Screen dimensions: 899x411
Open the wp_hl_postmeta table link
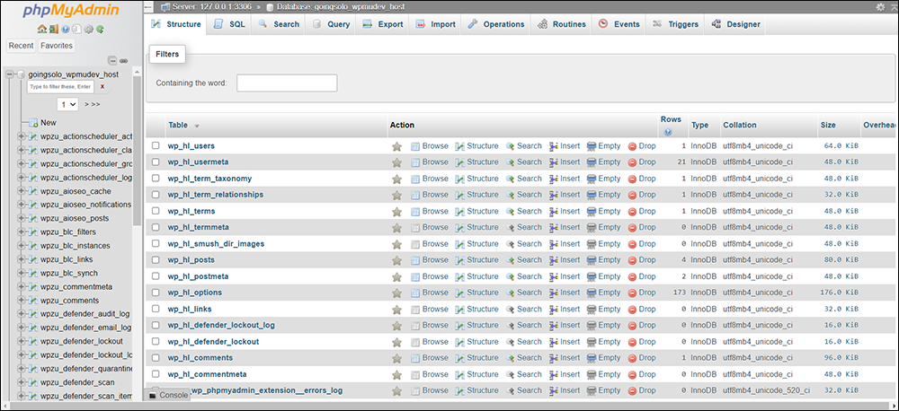(198, 276)
